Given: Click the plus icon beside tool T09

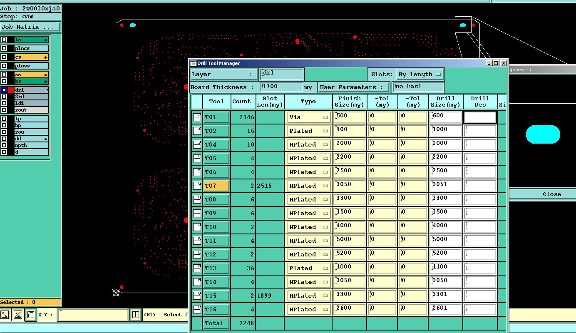Looking at the screenshot, I should (197, 213).
